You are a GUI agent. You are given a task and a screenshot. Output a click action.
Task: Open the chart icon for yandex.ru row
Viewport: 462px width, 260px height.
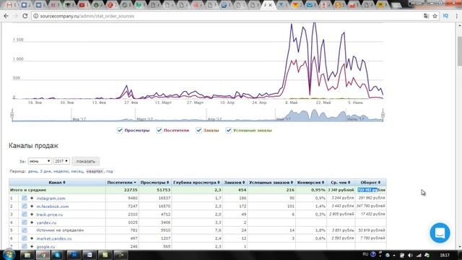coord(24,222)
